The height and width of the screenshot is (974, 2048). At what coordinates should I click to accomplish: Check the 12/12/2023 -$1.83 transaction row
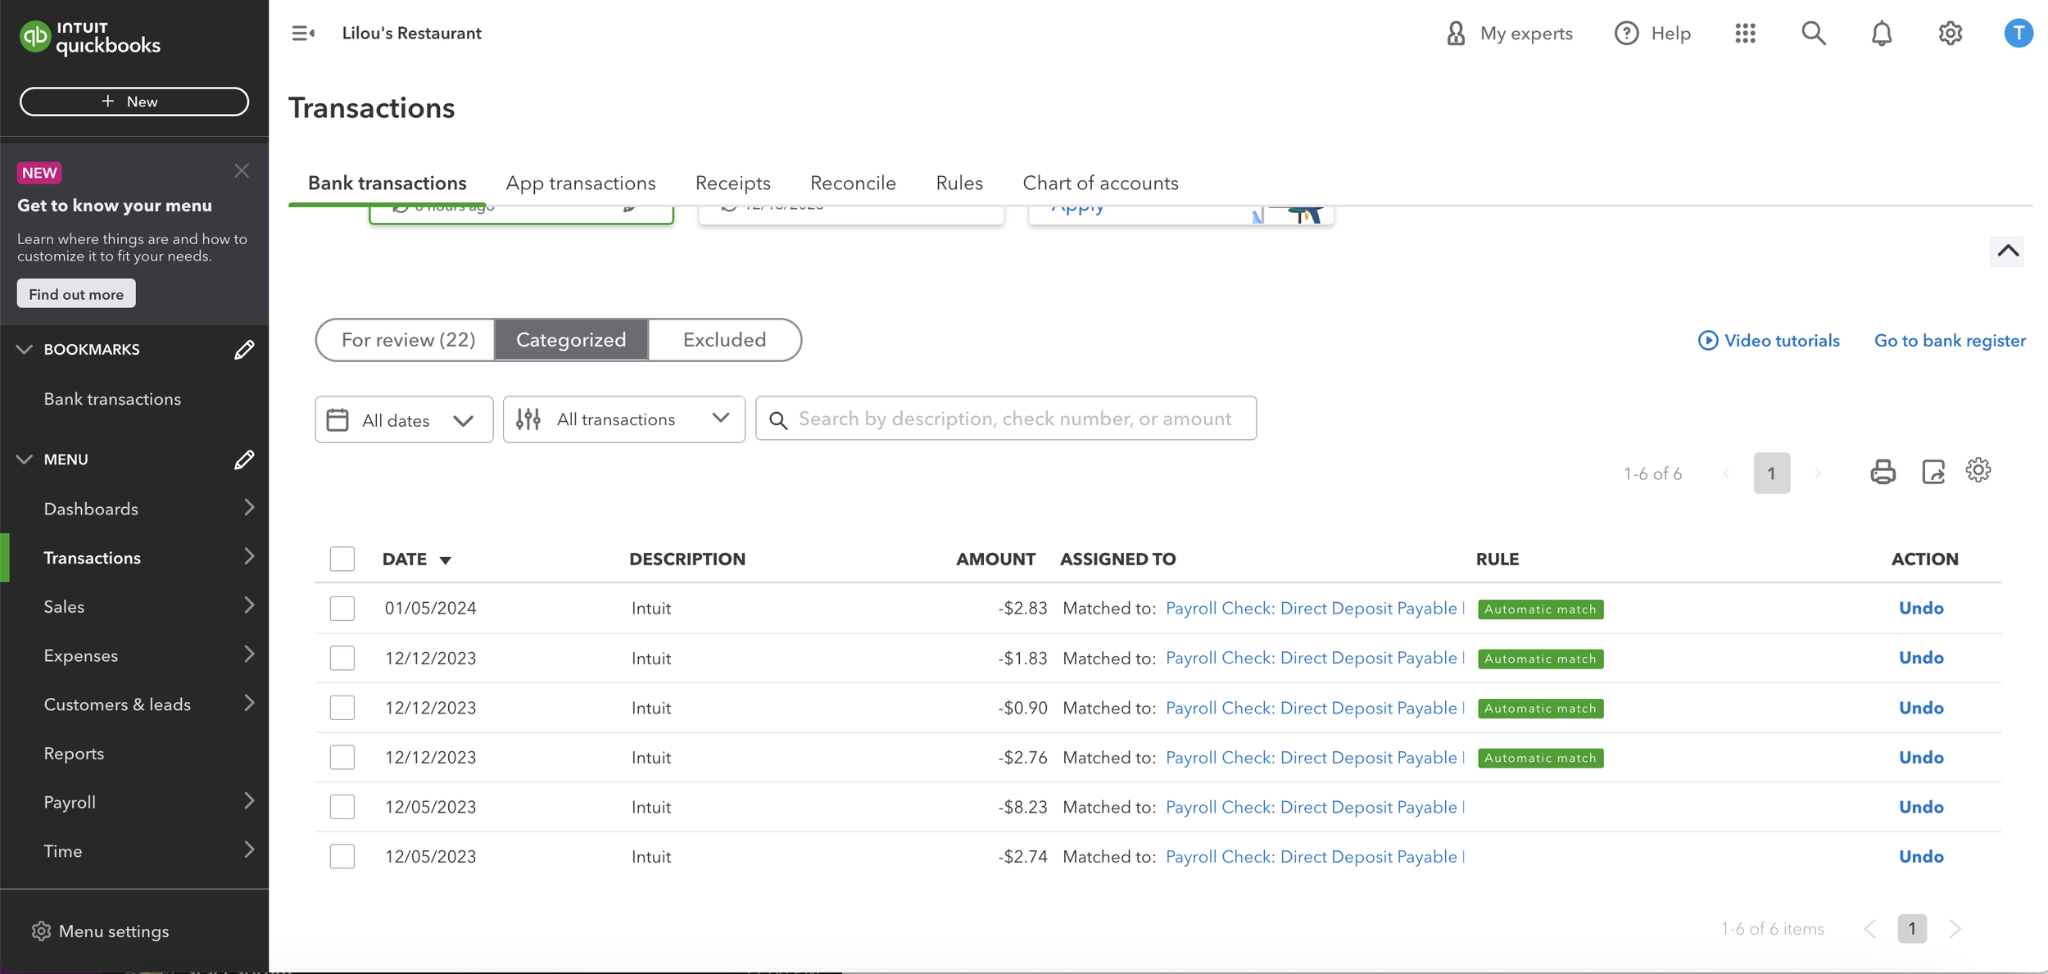(342, 659)
